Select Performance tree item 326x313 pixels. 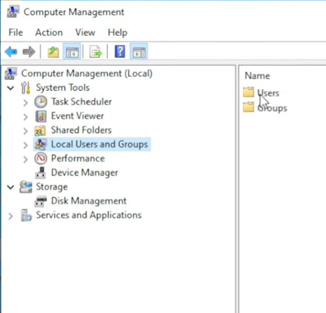[78, 159]
